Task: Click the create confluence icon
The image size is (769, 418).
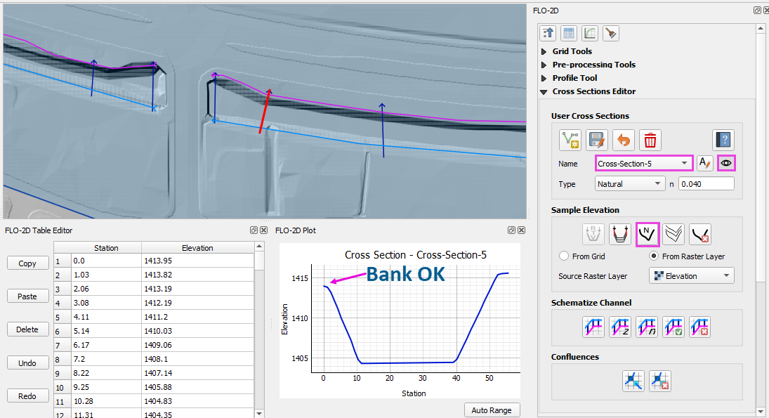Action: point(633,380)
